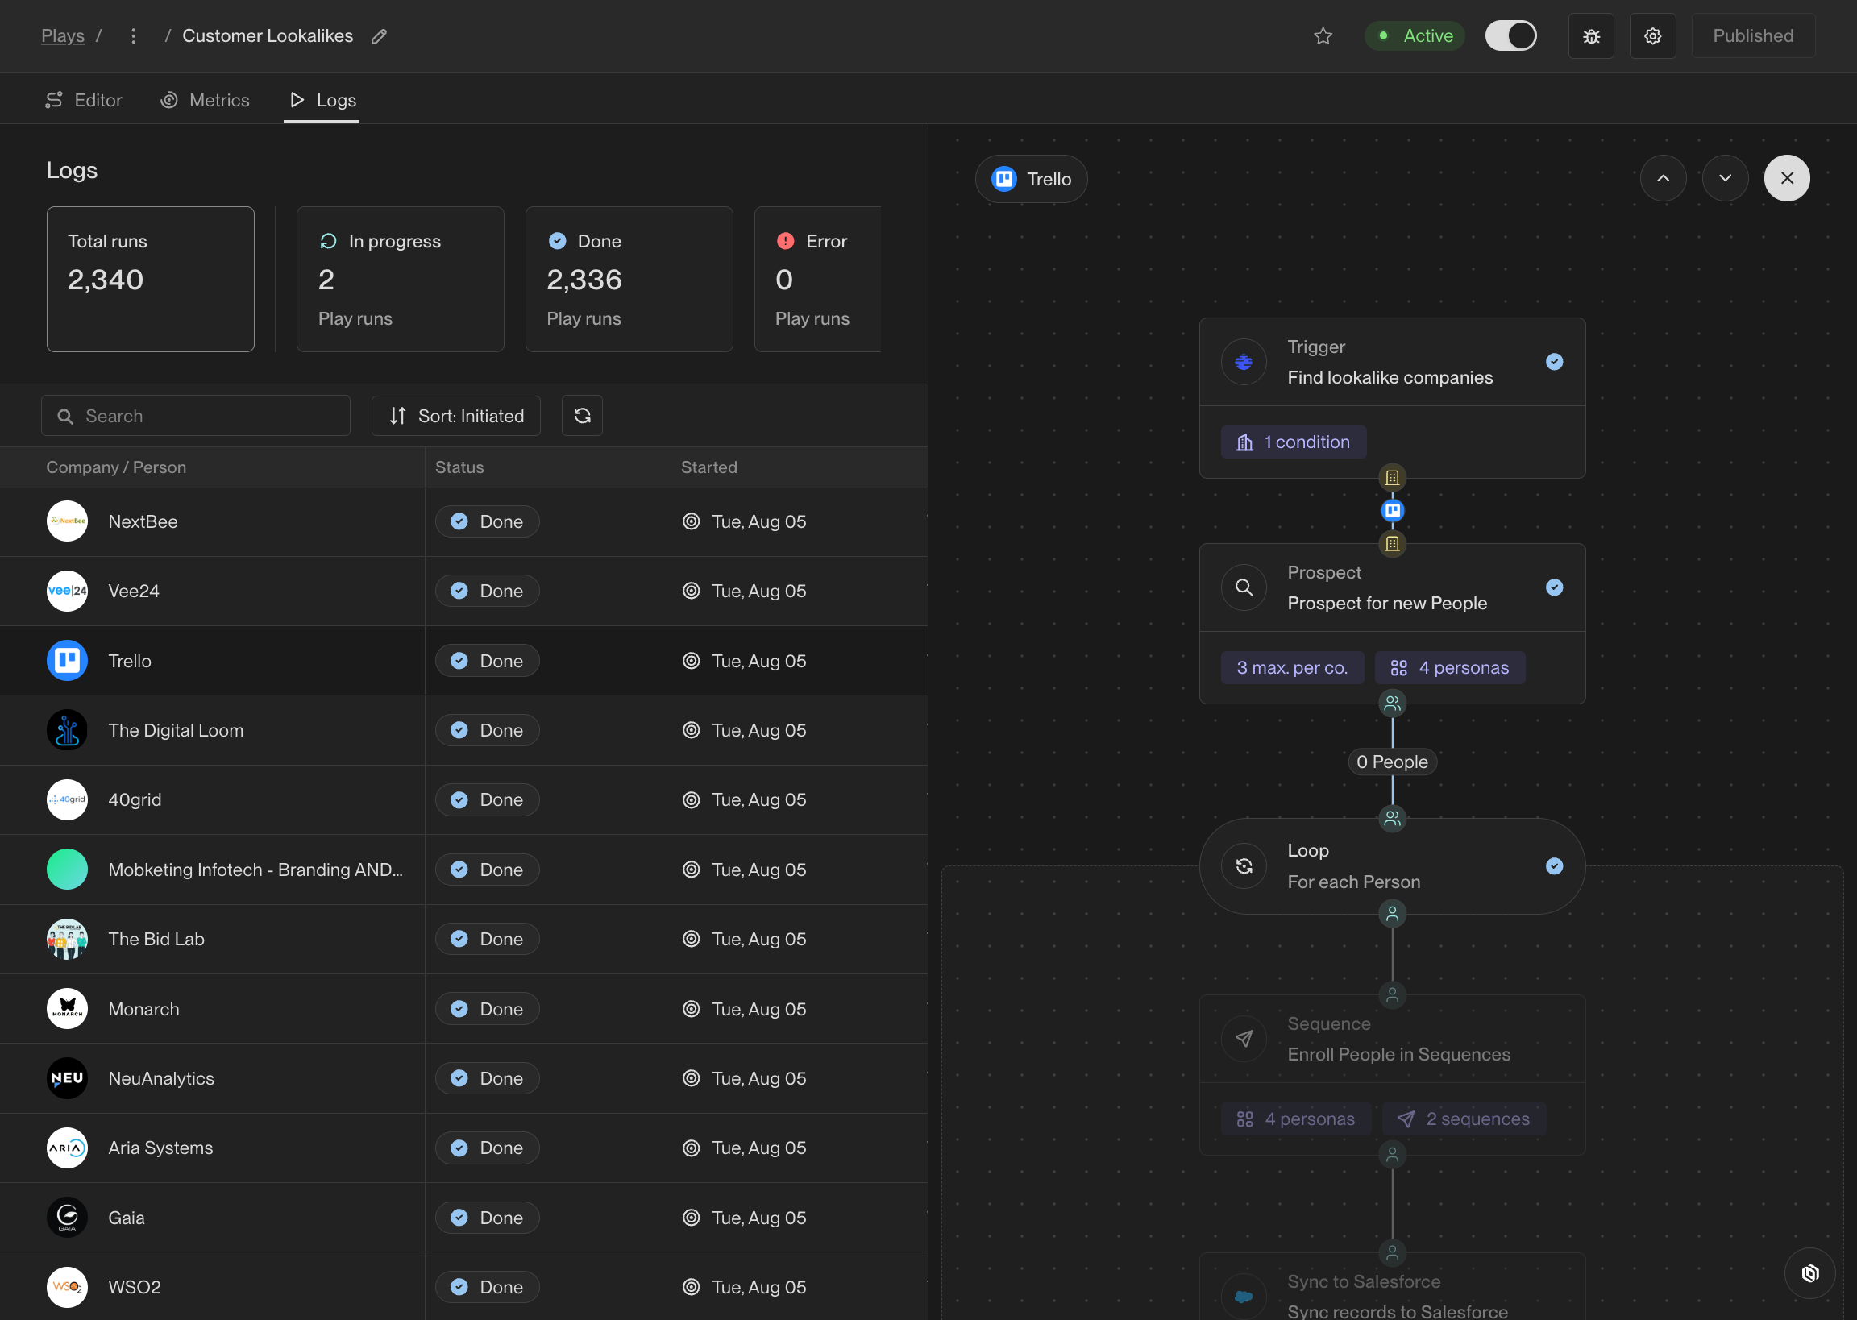Click the Loop node refresh icon

click(1244, 865)
